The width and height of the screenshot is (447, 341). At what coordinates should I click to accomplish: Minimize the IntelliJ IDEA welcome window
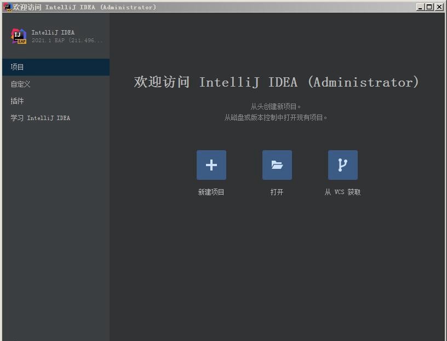click(x=420, y=7)
